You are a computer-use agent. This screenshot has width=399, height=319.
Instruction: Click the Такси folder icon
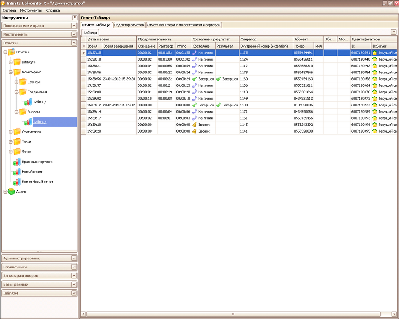tap(17, 141)
